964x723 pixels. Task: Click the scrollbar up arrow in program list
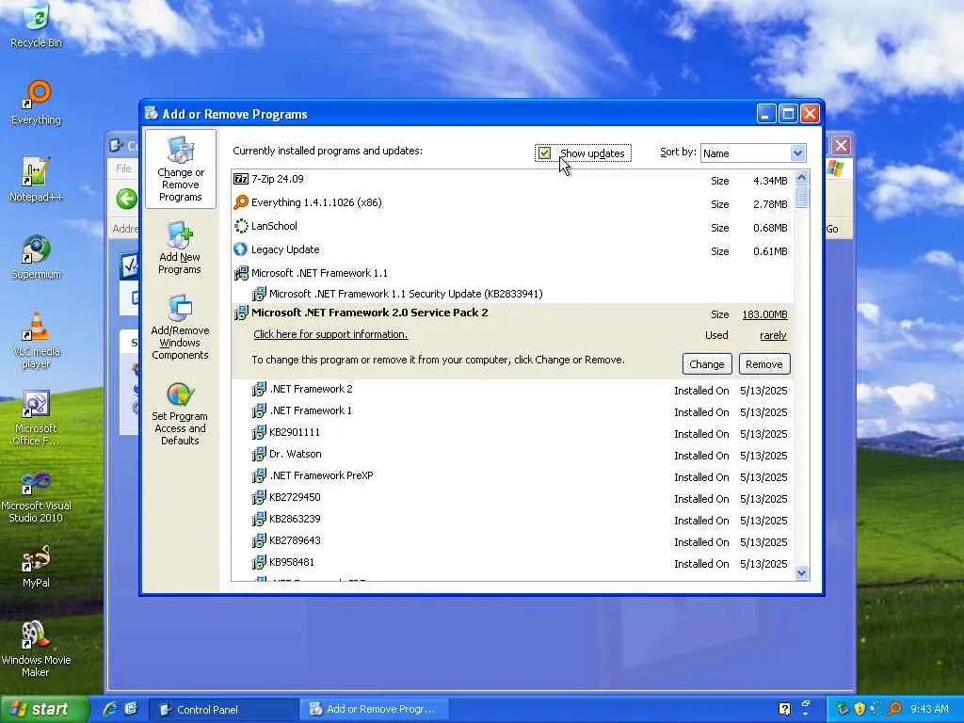pos(801,178)
